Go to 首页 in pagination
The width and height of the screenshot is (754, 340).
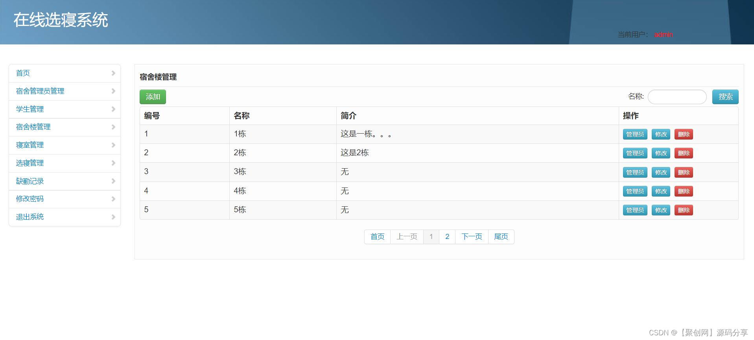[377, 237]
